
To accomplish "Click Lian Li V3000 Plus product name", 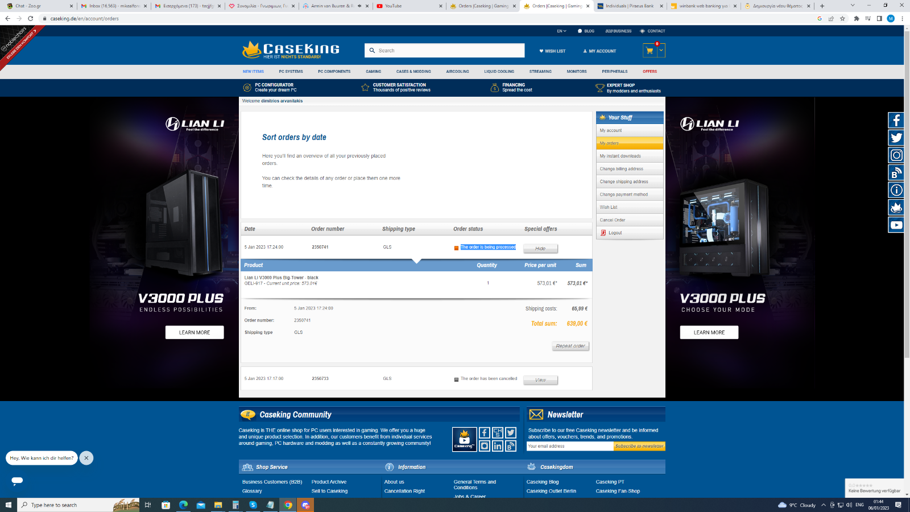I will (x=282, y=278).
